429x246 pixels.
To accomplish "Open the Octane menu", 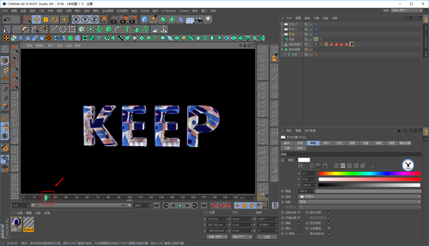I will point(184,11).
